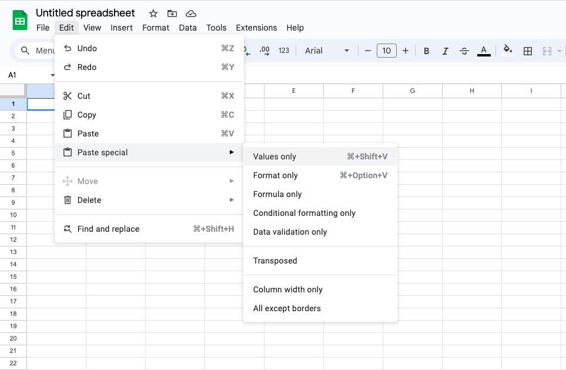Toggle italic formatting
This screenshot has width=566, height=370.
coord(446,51)
